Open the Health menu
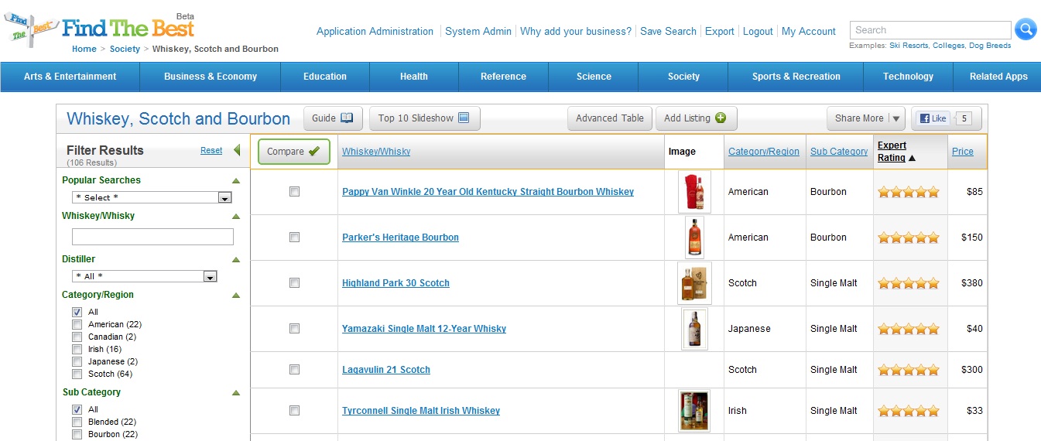The height and width of the screenshot is (441, 1041). (414, 77)
